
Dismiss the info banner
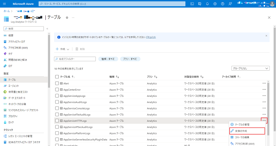[x=266, y=36]
